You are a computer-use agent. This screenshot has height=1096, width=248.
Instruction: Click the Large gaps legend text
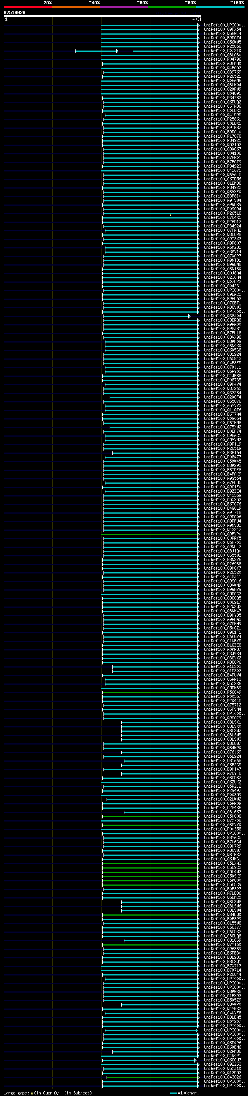(47, 1093)
